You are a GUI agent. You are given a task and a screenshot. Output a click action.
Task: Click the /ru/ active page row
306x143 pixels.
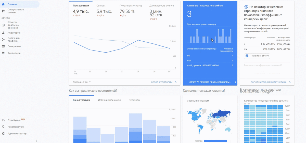click(x=210, y=60)
